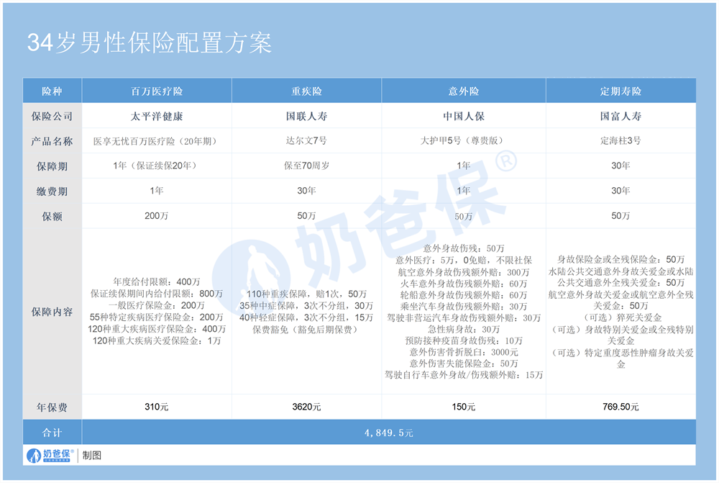Click 百万医疗险 缴费期 value 1年

157,191
